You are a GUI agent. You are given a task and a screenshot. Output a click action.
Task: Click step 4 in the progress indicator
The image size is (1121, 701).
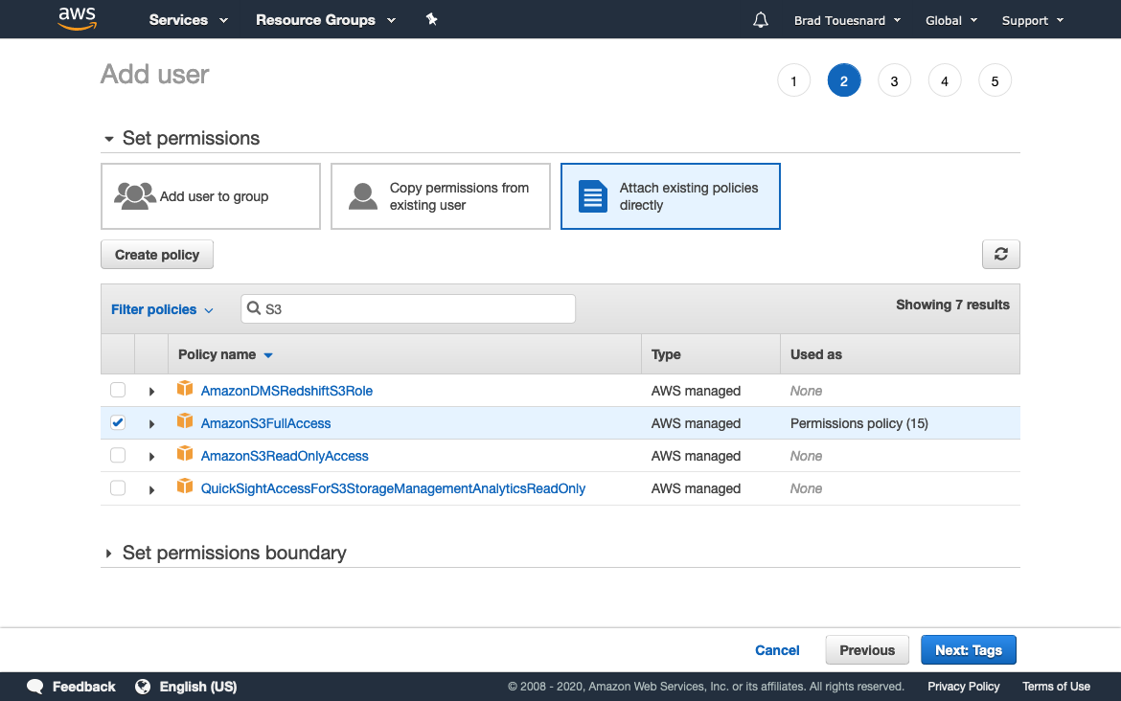[x=945, y=80]
